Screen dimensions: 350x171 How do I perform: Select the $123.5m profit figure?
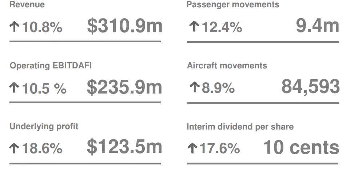124,147
